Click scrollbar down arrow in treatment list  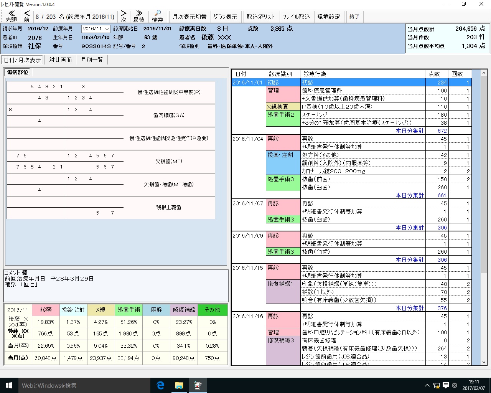pos(484,362)
